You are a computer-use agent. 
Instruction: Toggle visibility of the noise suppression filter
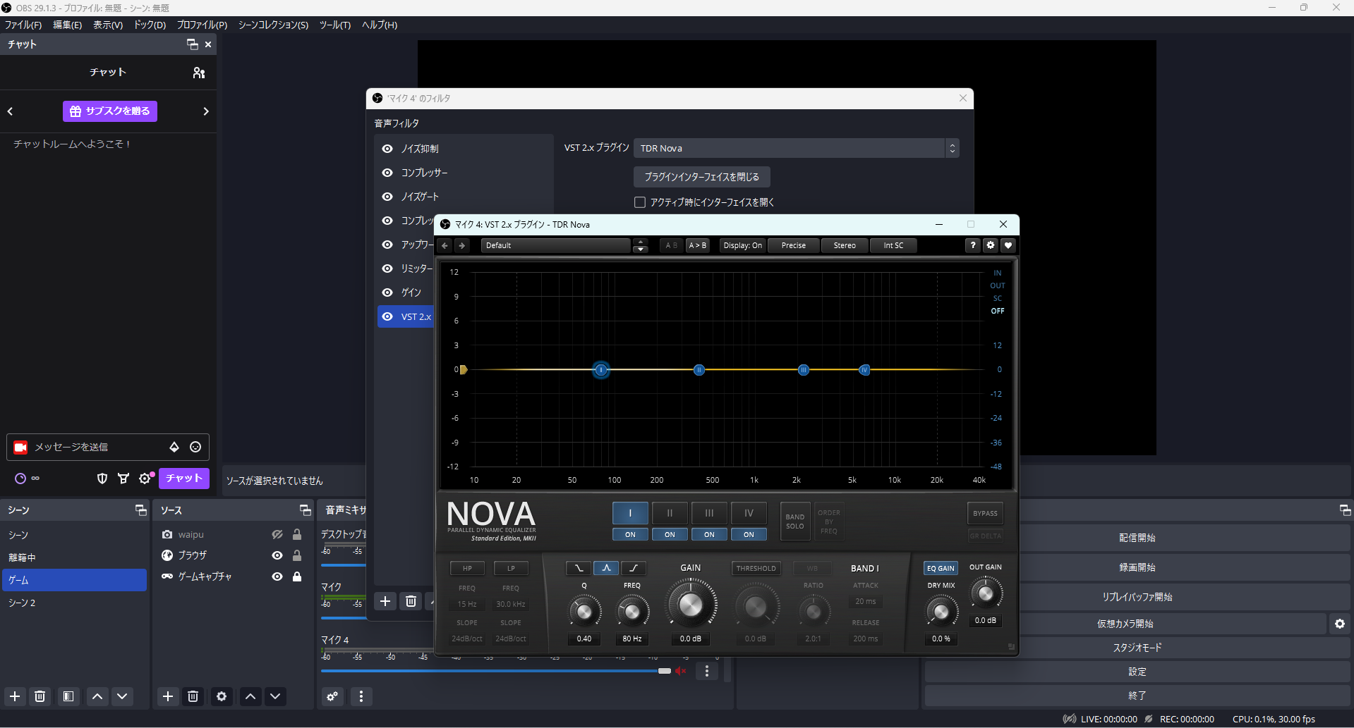(x=387, y=149)
